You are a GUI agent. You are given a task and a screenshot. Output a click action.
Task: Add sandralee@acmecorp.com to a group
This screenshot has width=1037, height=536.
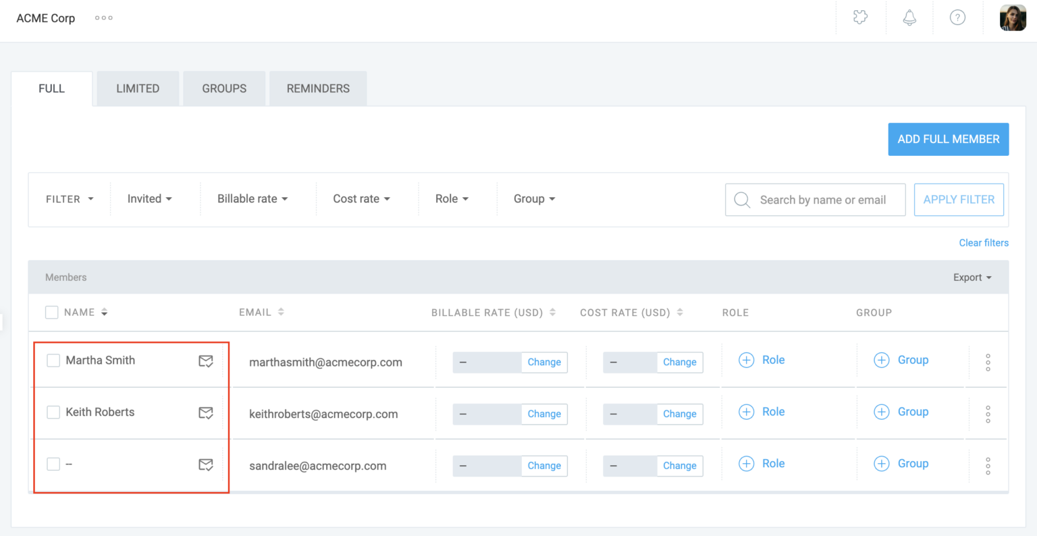click(x=901, y=464)
